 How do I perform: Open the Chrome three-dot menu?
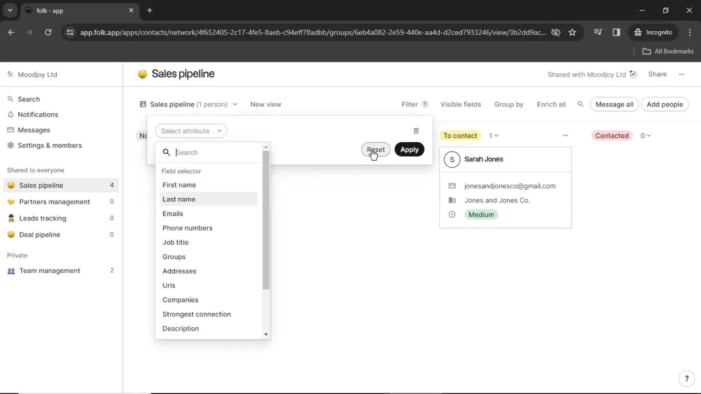pyautogui.click(x=690, y=32)
